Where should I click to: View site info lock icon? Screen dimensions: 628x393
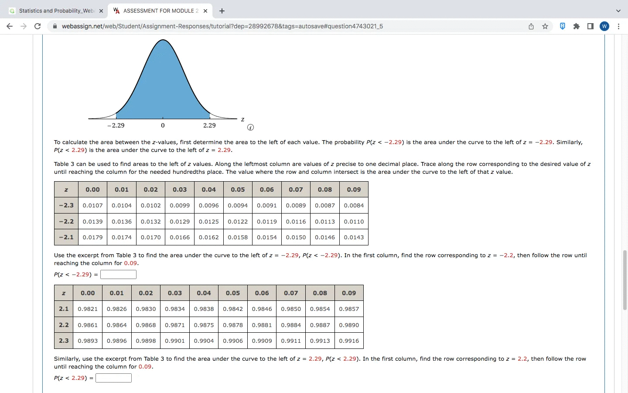[x=55, y=26]
